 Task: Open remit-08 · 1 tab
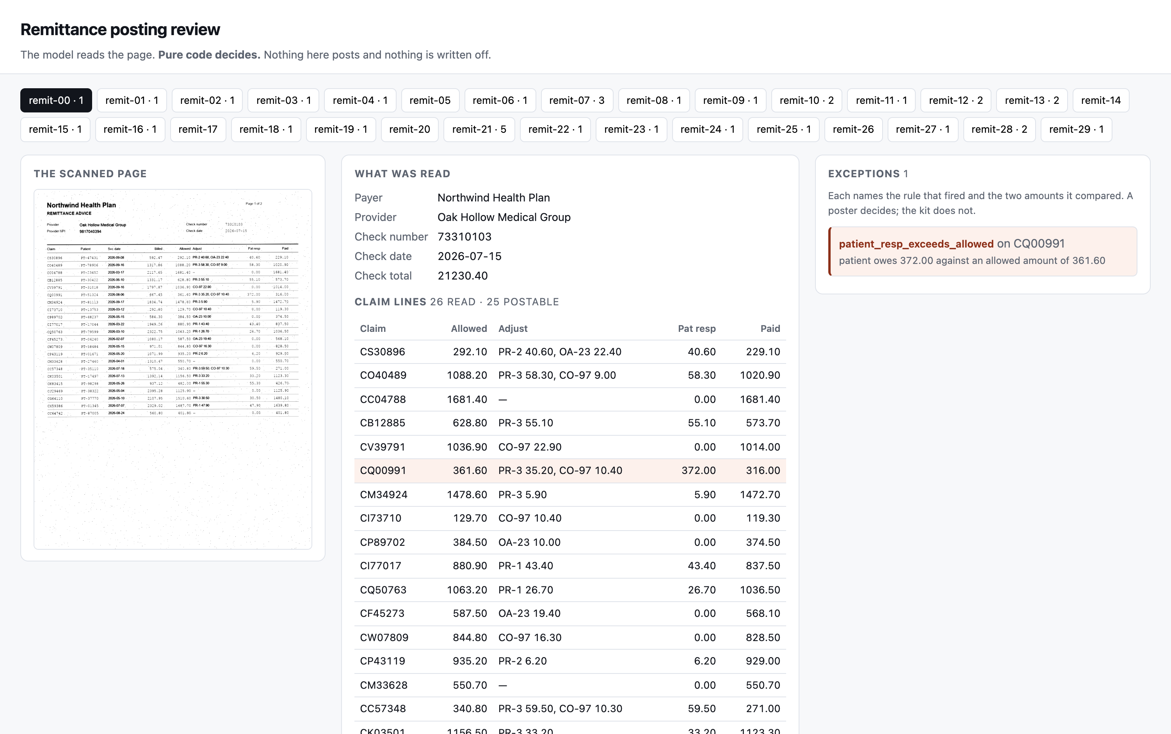(x=654, y=100)
